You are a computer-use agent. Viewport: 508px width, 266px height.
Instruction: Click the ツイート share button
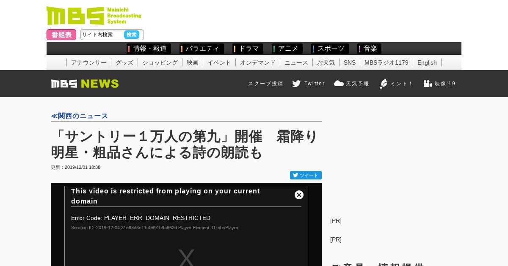click(x=306, y=175)
